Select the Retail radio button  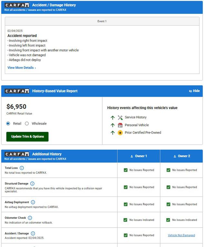click(8, 123)
